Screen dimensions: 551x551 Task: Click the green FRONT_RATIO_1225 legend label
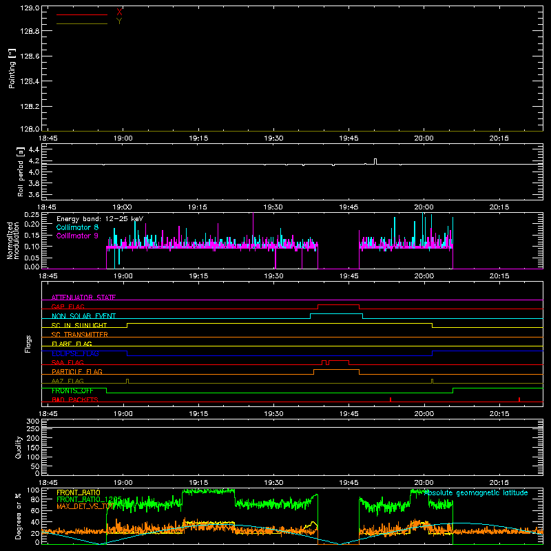coord(90,499)
